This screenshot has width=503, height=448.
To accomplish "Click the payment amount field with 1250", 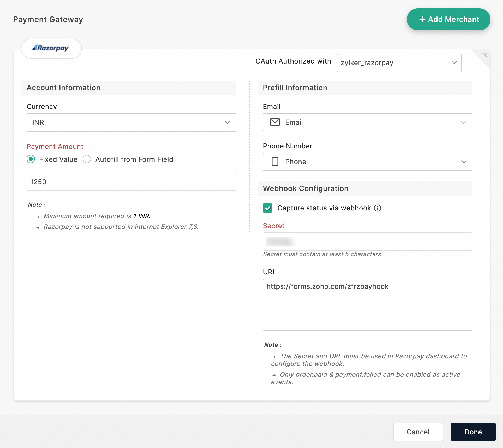I will pos(131,182).
